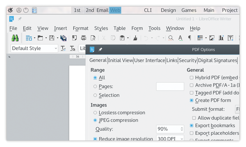Screen dimensions: 246x147
Task: Enable Export placeholders checkbox
Action: pyautogui.click(x=191, y=133)
